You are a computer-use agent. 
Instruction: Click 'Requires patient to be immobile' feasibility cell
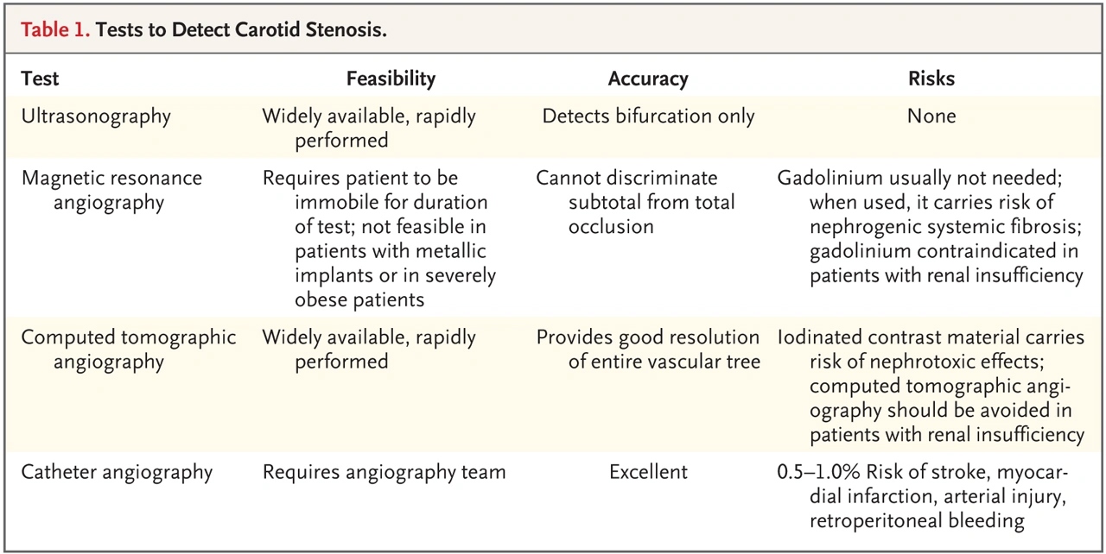[x=379, y=238]
